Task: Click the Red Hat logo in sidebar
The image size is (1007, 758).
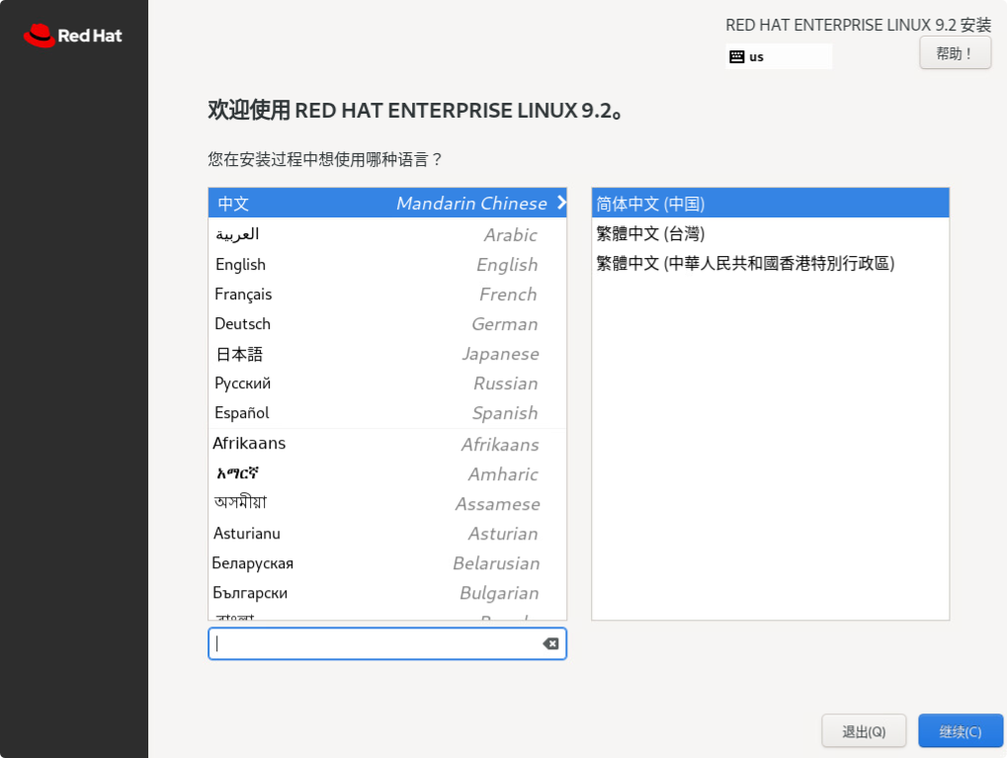Action: coord(72,36)
